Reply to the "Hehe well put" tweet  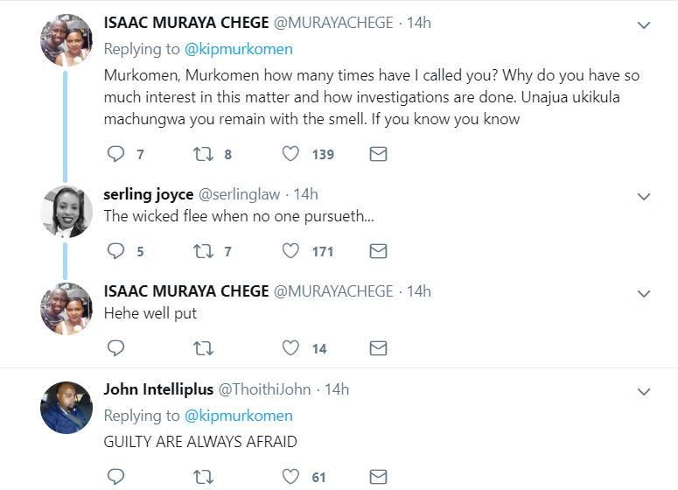tap(115, 348)
